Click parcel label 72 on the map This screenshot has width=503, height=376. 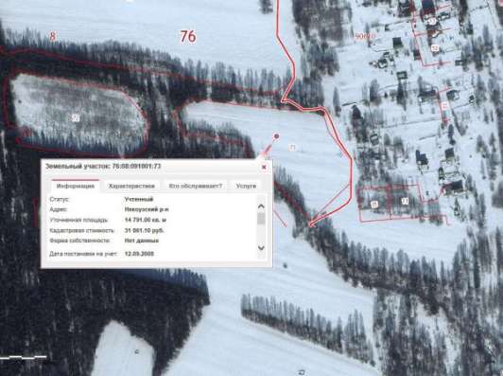[x=76, y=118]
